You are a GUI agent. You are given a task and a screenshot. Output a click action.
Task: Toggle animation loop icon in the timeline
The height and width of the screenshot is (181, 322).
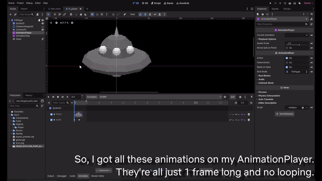(251, 103)
